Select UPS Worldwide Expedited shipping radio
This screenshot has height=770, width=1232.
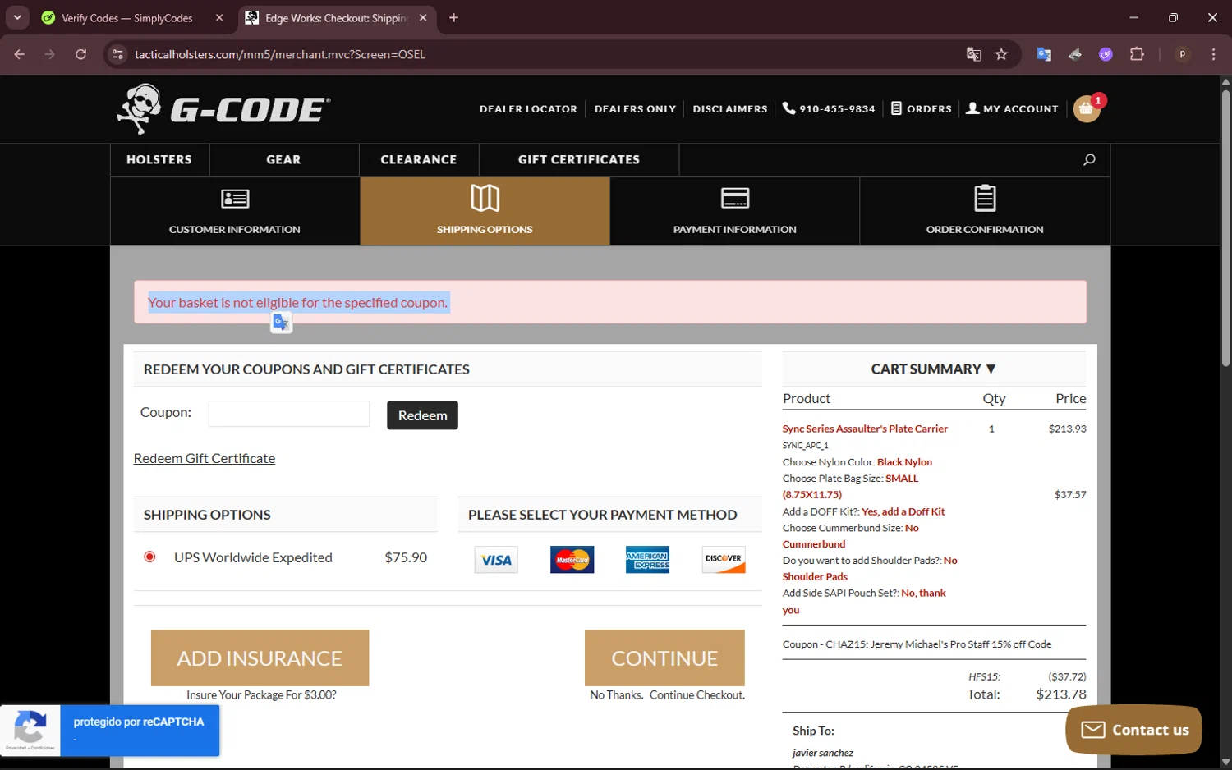pyautogui.click(x=149, y=557)
